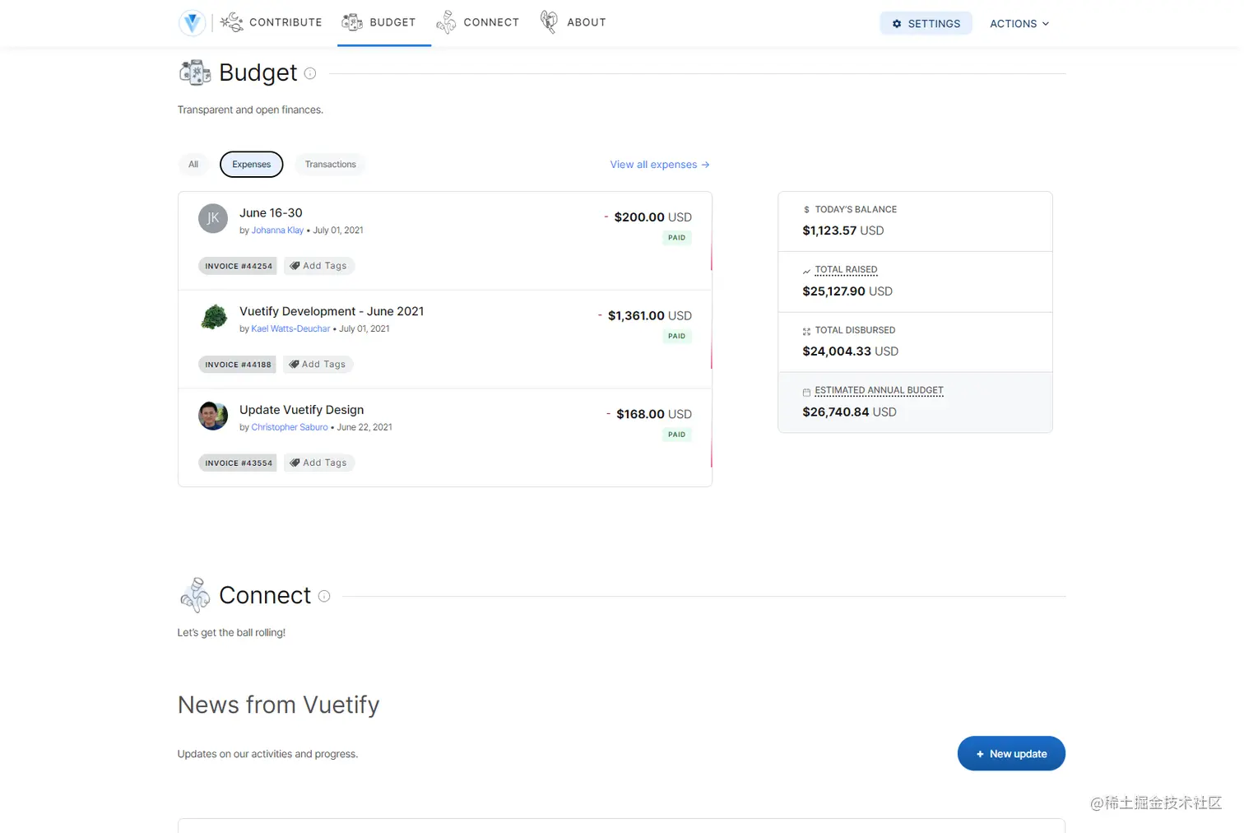Click the Contribute section icon in the navbar
The image size is (1244, 833).
[231, 22]
